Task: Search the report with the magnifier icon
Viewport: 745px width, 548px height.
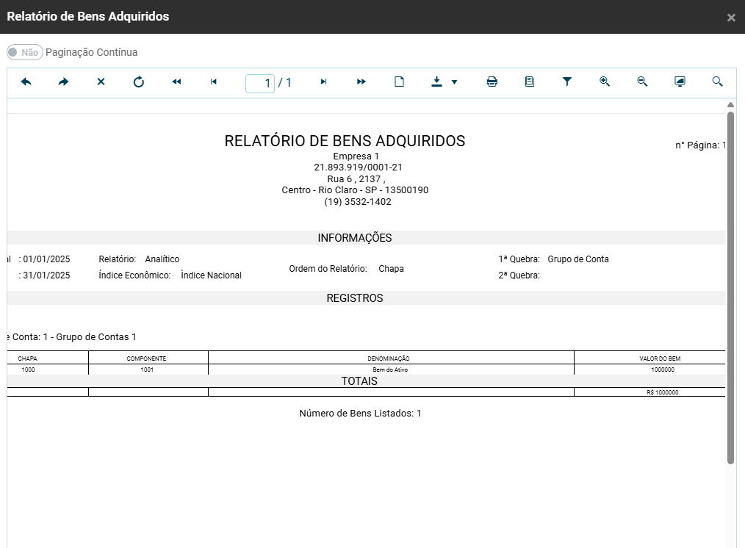Action: pyautogui.click(x=718, y=82)
